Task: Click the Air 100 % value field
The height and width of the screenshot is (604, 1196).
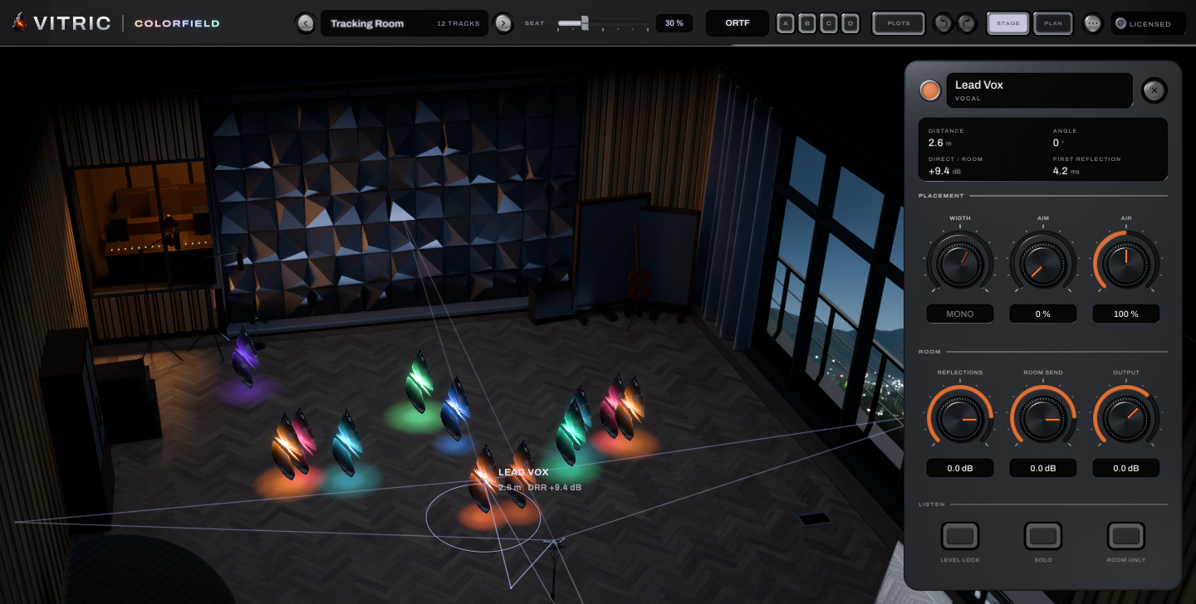Action: [1126, 314]
